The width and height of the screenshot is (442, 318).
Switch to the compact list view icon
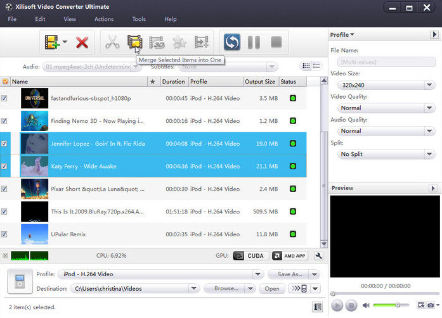(x=316, y=66)
